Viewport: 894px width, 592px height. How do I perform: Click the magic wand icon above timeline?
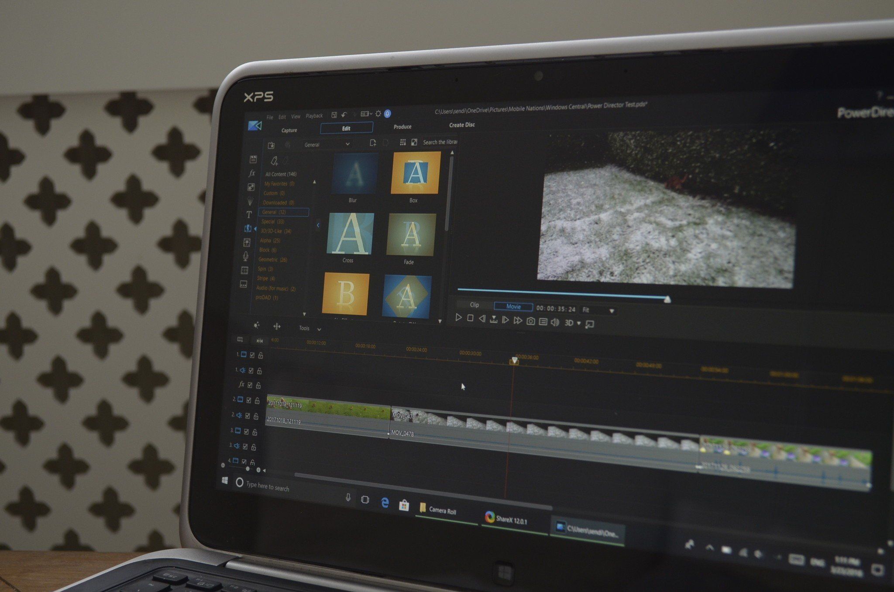coord(257,325)
